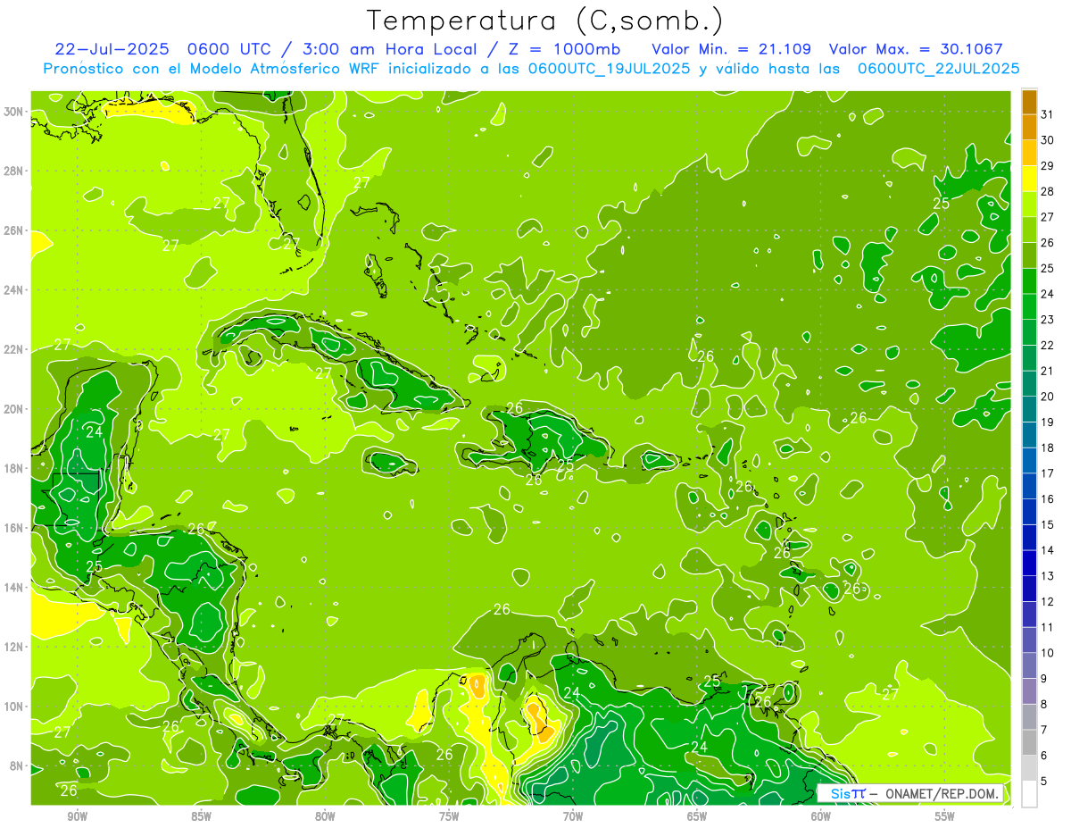1071x828 pixels.
Task: Click the 'Valor Max. = 30.1067' text
Action: coord(916,49)
